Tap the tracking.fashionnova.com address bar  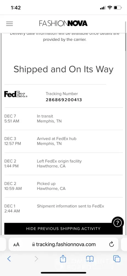(x=63, y=244)
